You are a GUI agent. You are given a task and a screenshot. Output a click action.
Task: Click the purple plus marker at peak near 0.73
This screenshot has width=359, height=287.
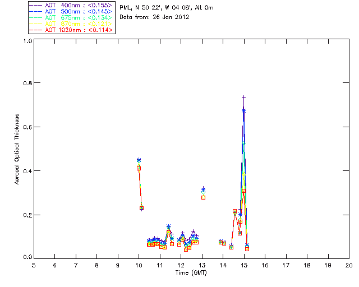pos(244,98)
